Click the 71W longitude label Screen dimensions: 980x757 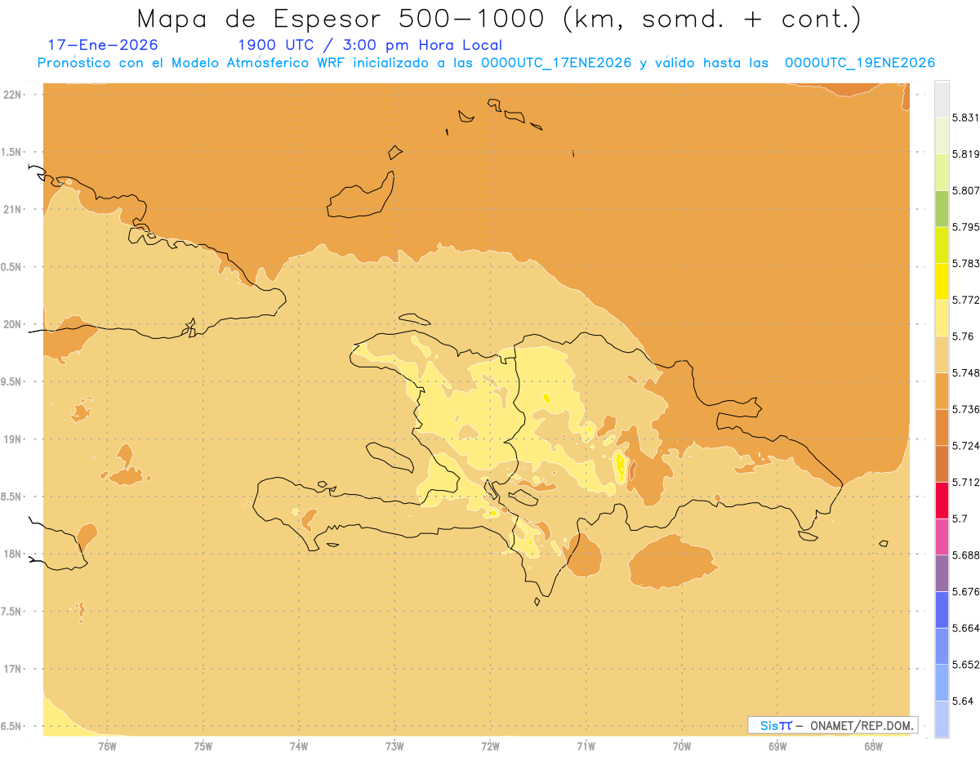point(586,746)
